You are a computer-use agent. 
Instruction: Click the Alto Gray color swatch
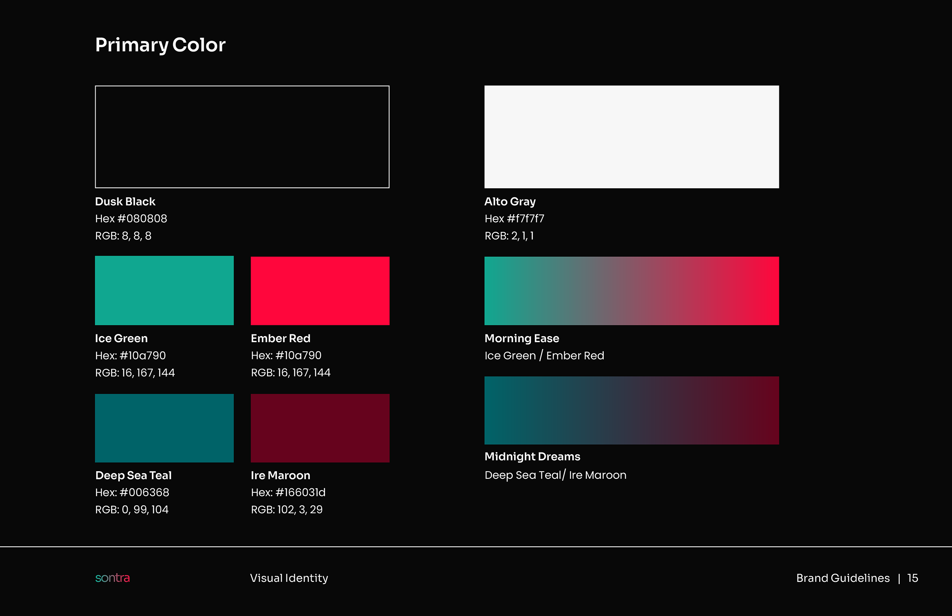(632, 137)
